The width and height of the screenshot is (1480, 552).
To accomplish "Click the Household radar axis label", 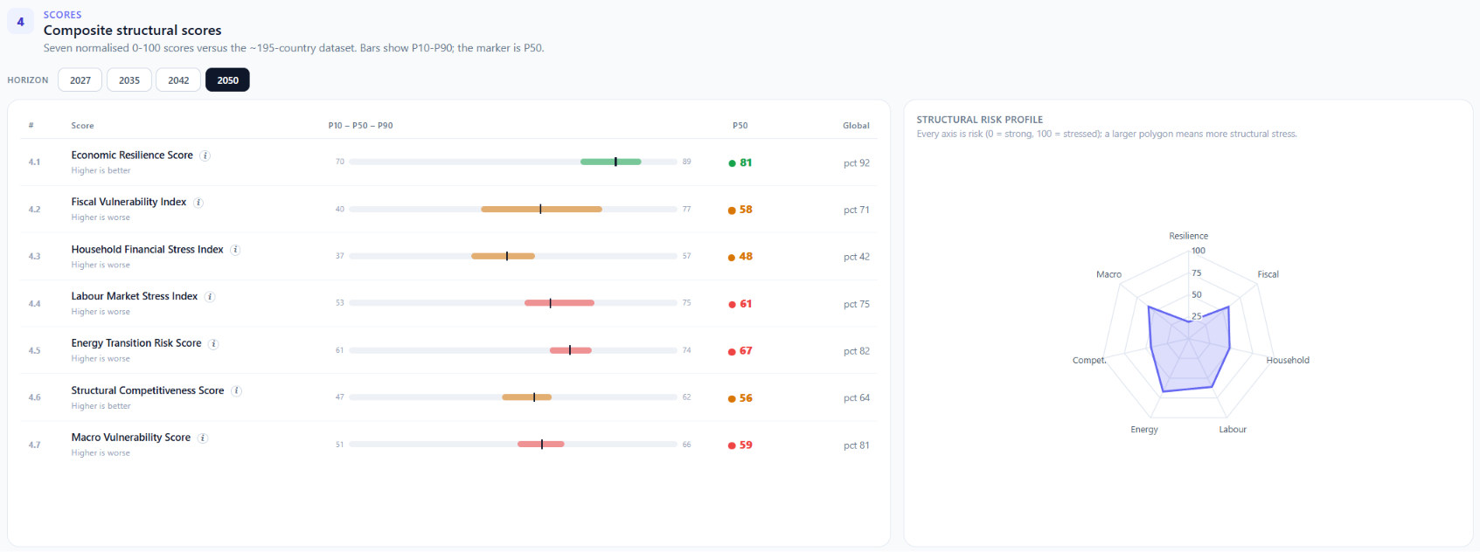I will 1288,360.
